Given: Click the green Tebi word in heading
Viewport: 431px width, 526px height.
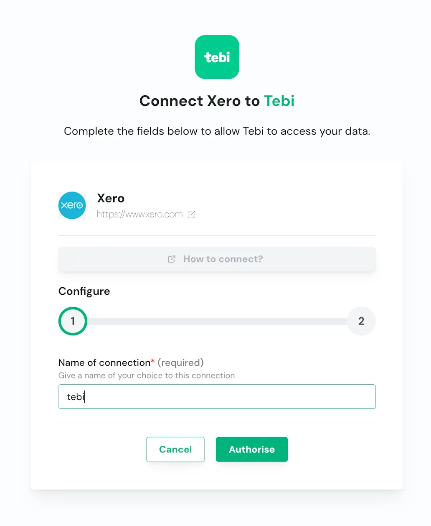Looking at the screenshot, I should [x=279, y=101].
